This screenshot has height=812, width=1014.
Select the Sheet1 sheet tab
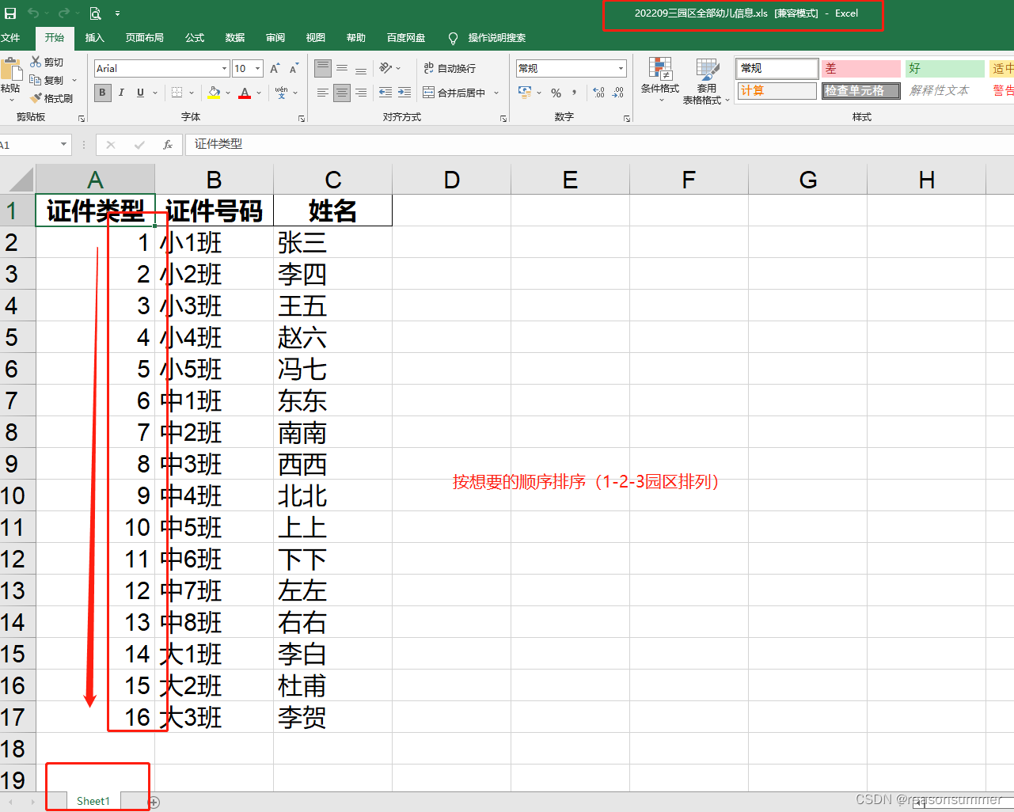[93, 801]
